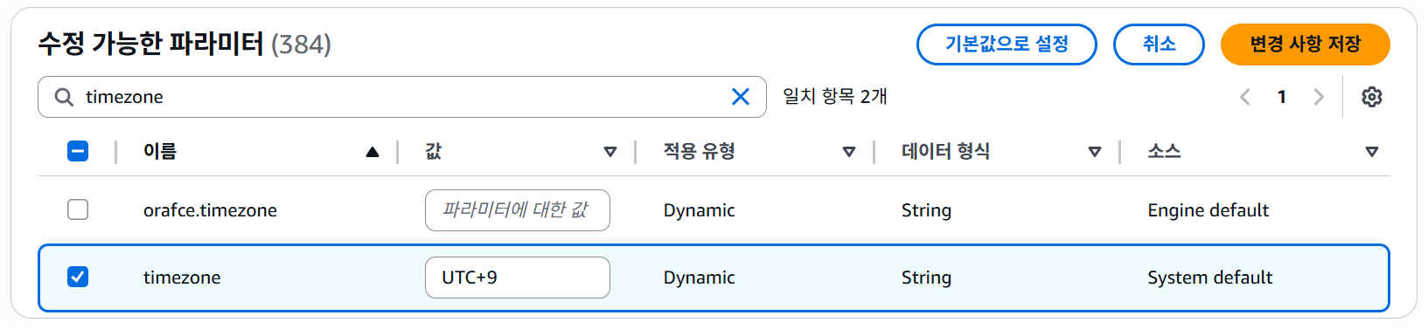Select page number 1

click(x=1282, y=97)
